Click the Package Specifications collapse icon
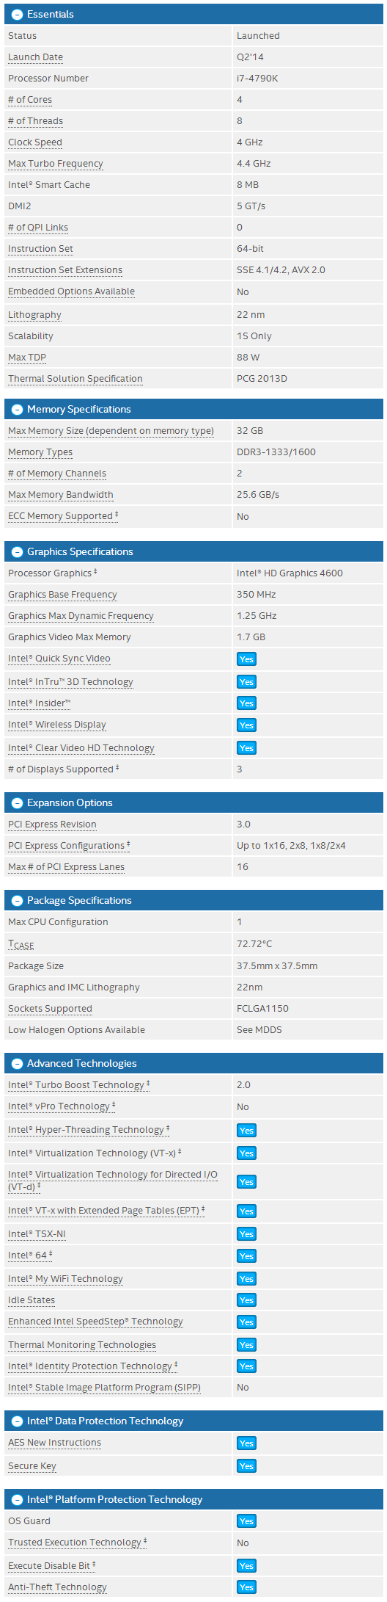The width and height of the screenshot is (387, 1602). 17,901
